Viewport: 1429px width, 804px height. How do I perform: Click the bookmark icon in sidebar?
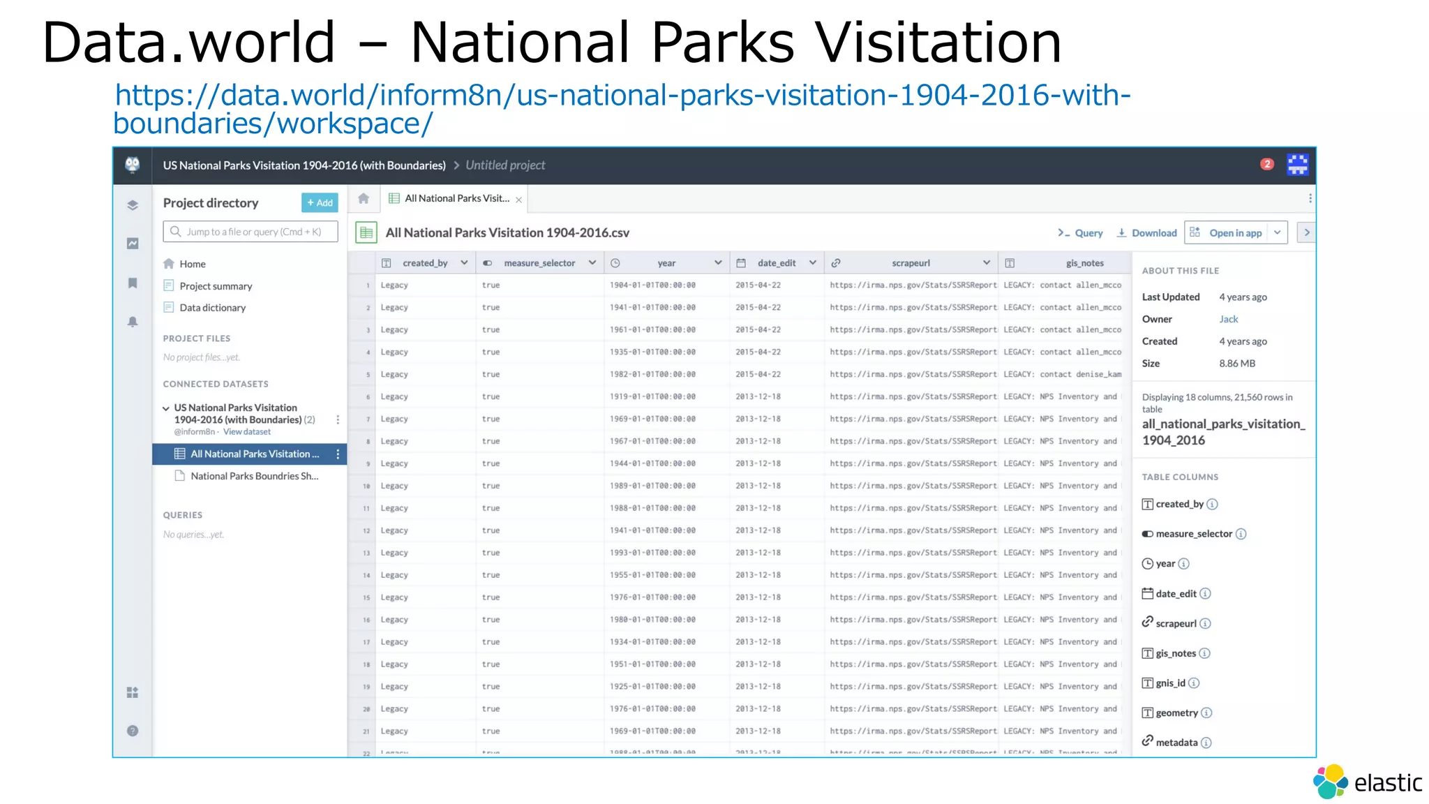coord(133,283)
